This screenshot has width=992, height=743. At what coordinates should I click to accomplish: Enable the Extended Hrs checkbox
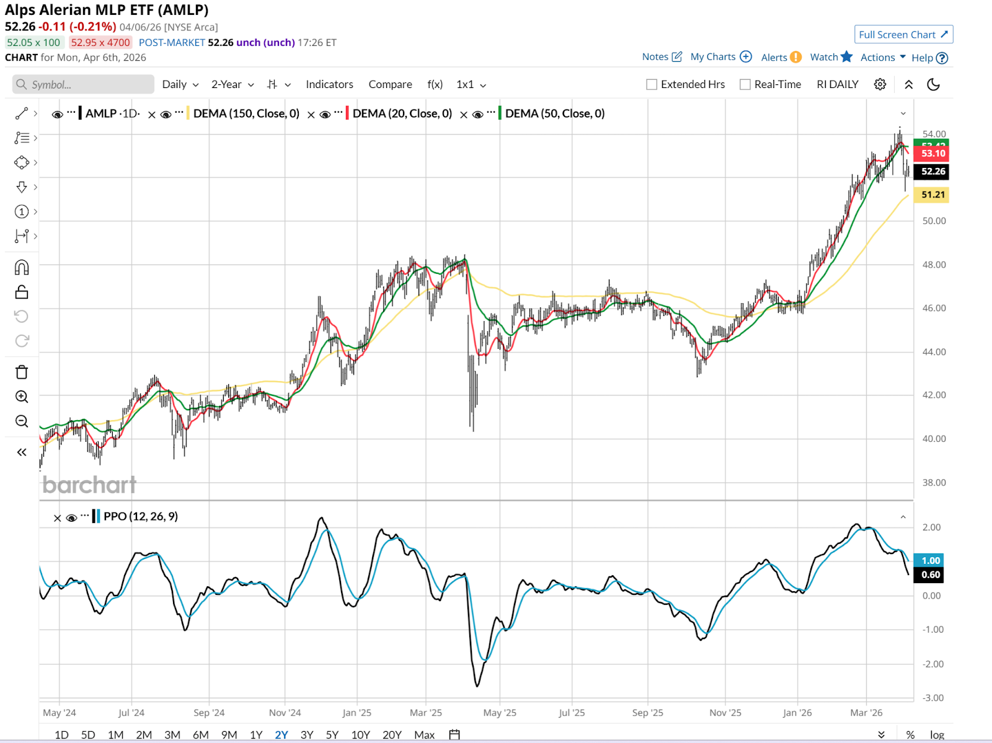[652, 84]
